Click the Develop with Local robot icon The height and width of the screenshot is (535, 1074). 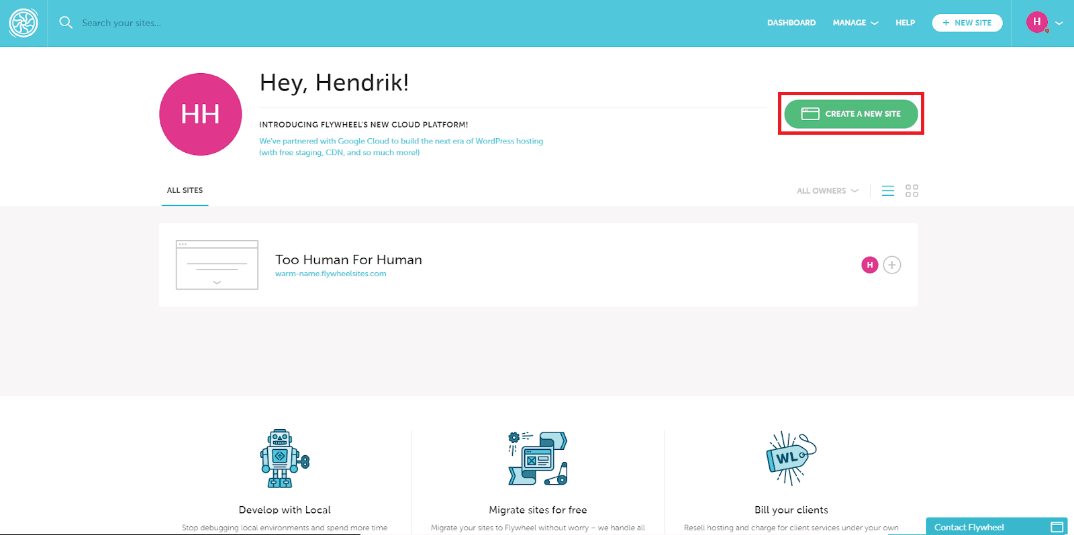tap(285, 459)
